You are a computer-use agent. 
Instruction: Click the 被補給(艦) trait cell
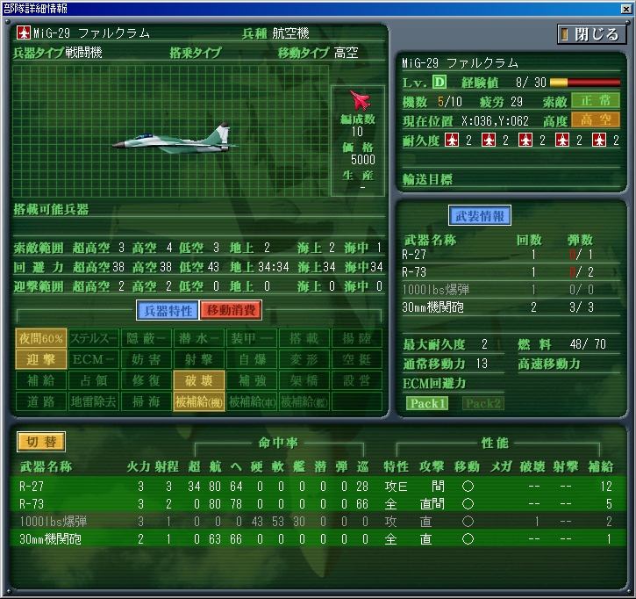[x=304, y=401]
